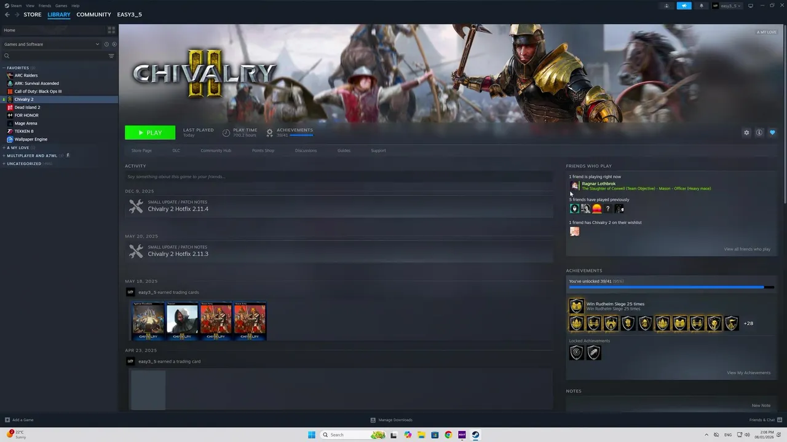Viewport: 787px width, 442px height.
Task: Open Manage Downloads
Action: click(x=392, y=420)
